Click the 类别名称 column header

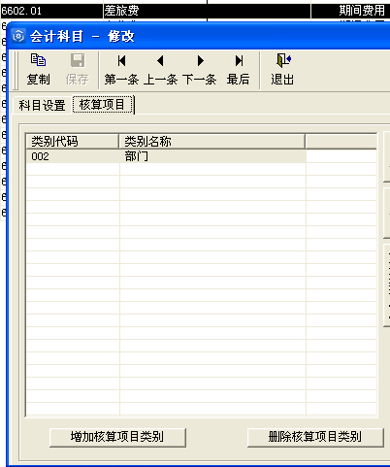(x=211, y=142)
